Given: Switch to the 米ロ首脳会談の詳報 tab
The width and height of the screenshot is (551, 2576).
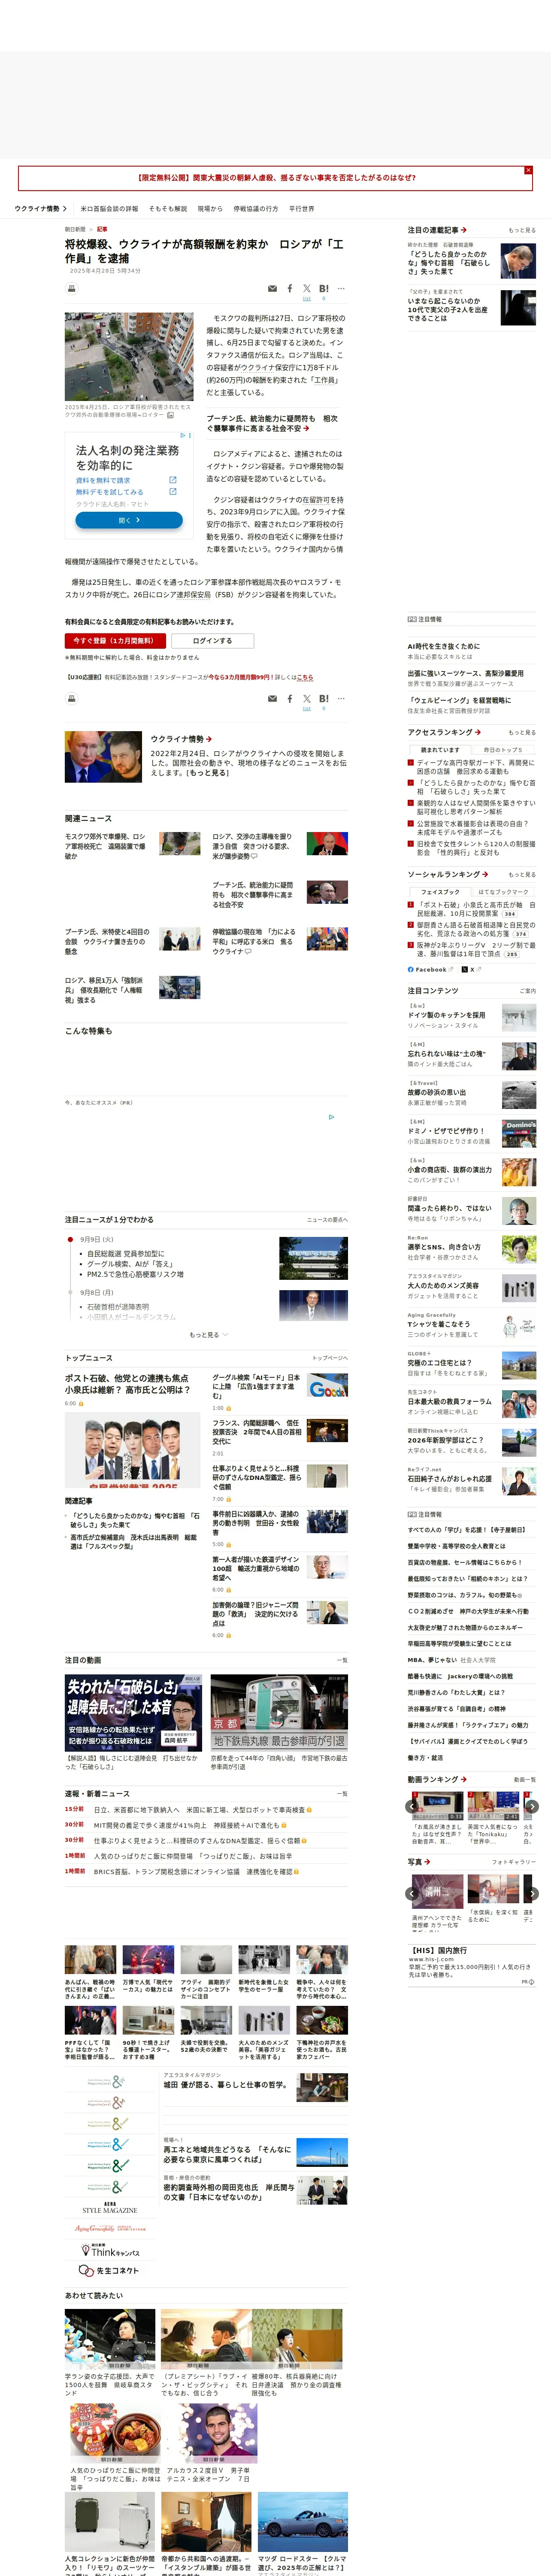Looking at the screenshot, I should [109, 209].
